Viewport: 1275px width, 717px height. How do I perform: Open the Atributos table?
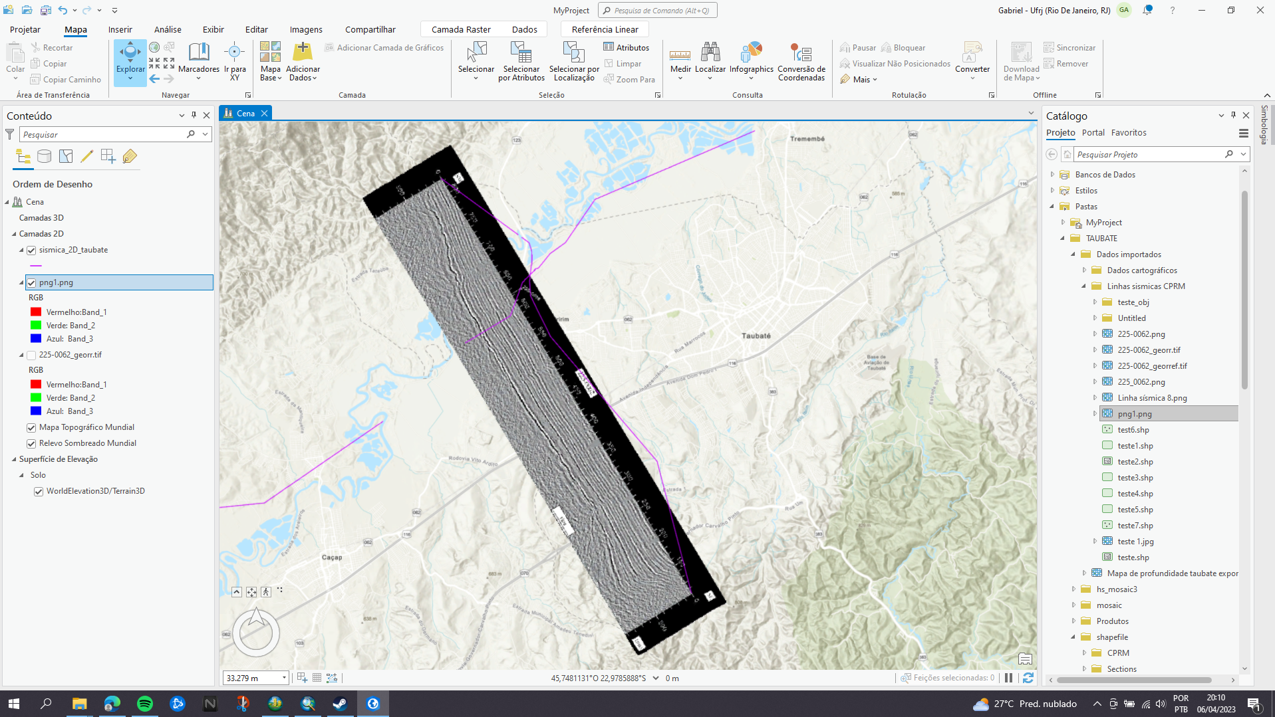627,47
